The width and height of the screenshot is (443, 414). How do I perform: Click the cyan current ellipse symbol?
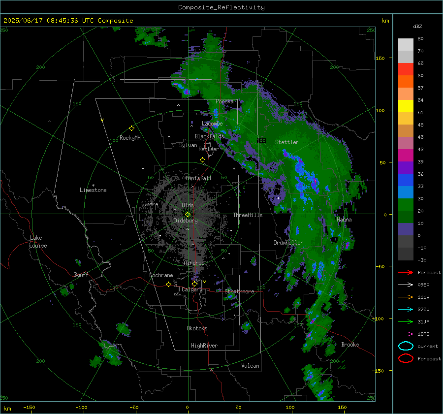(406, 346)
